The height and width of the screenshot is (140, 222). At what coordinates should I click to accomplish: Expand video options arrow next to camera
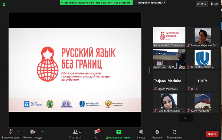click(x=42, y=132)
